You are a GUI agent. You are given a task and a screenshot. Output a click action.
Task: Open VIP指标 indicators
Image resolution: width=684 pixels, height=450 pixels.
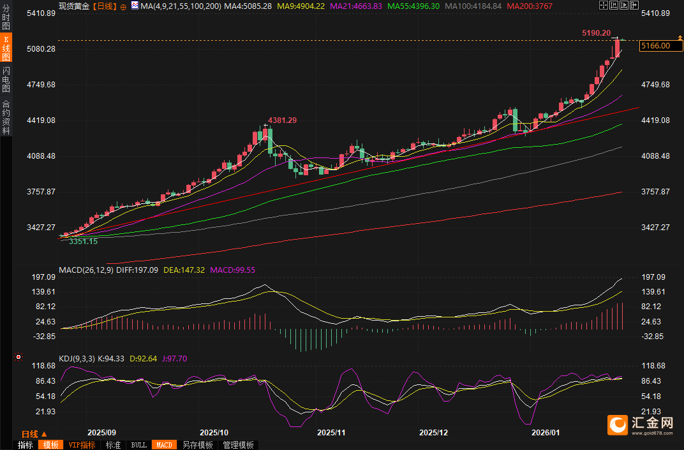[x=82, y=445]
